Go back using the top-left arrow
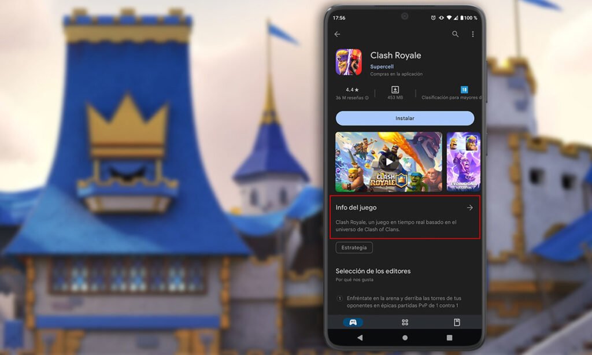The width and height of the screenshot is (592, 355). point(337,34)
